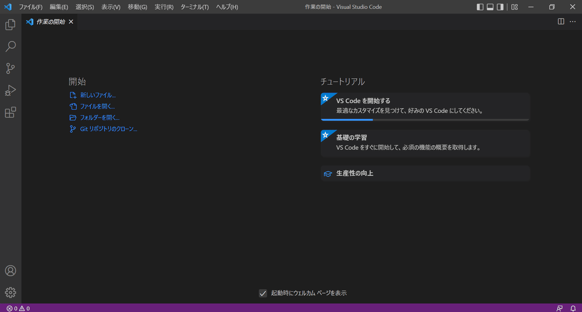Click the 新しいファイル... link

tap(98, 95)
